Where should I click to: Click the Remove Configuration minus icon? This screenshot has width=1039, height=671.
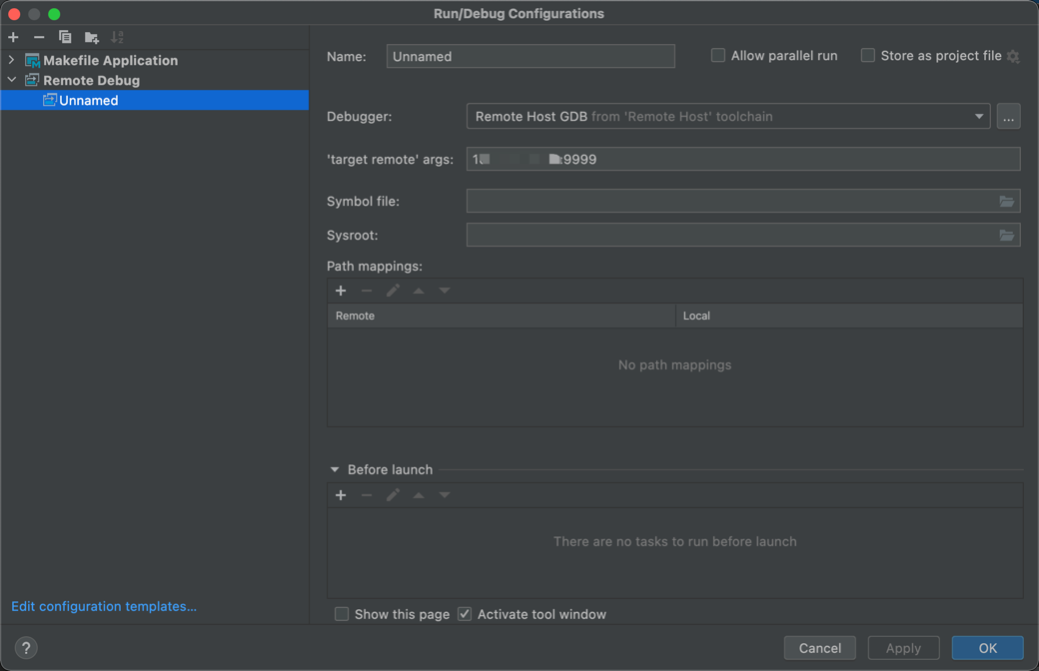point(39,37)
